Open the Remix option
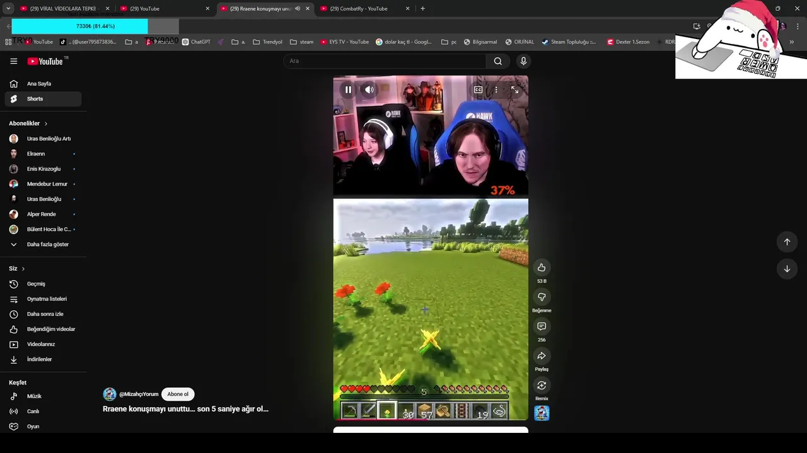 pyautogui.click(x=542, y=385)
